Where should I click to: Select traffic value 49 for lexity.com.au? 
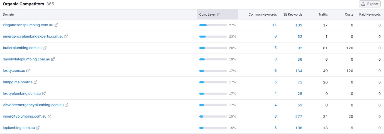click(325, 71)
